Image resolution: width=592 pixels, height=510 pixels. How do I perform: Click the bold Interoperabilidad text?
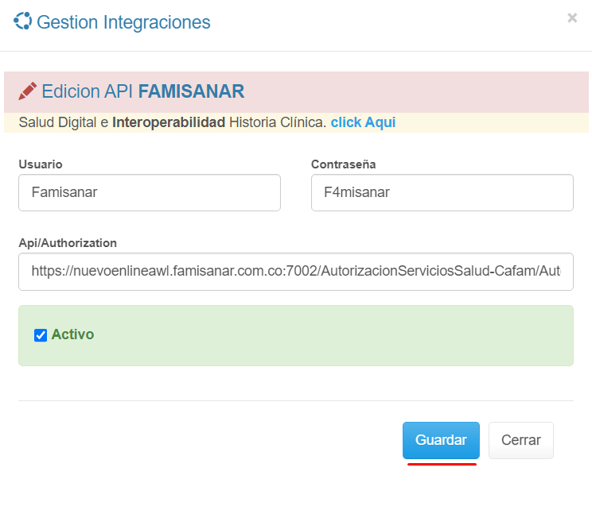169,122
